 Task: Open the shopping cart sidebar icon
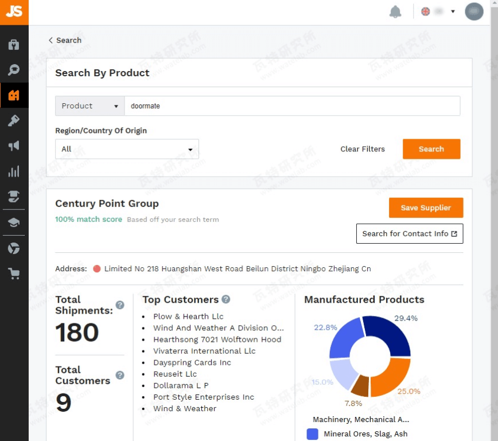(14, 273)
